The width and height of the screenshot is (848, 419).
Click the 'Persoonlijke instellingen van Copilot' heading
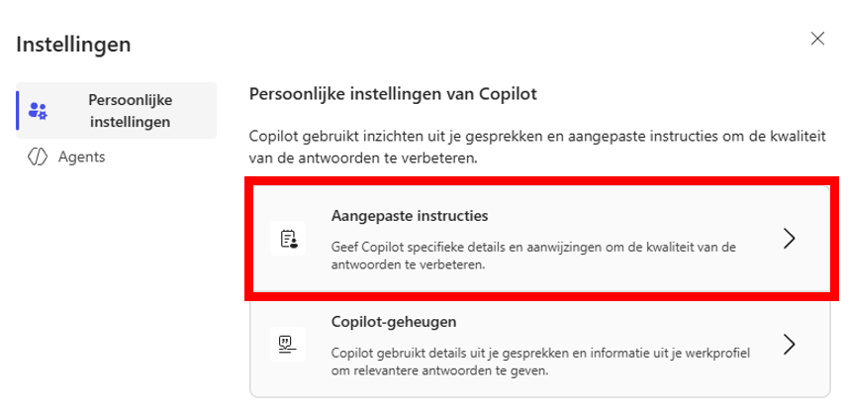pyautogui.click(x=393, y=94)
